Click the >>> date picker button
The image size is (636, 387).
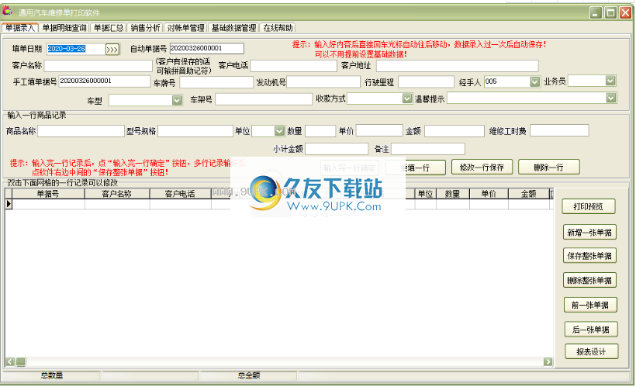(112, 50)
